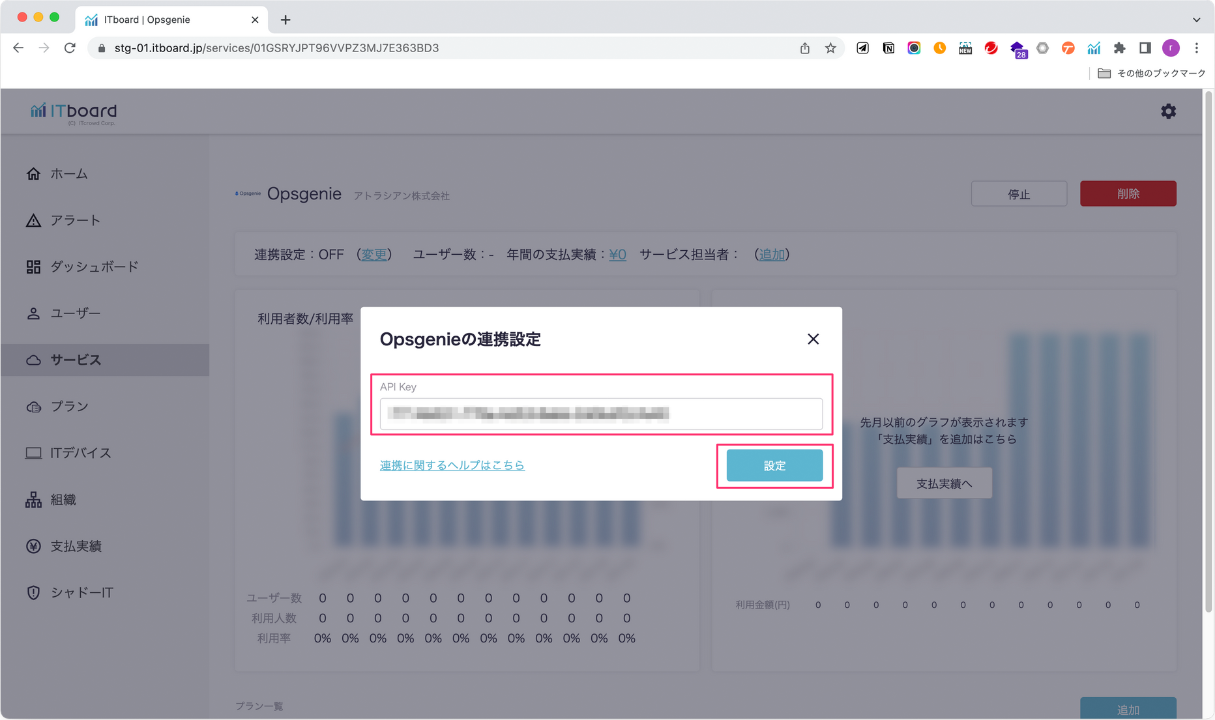Open ホーム from the sidebar
The image size is (1215, 720).
point(68,174)
